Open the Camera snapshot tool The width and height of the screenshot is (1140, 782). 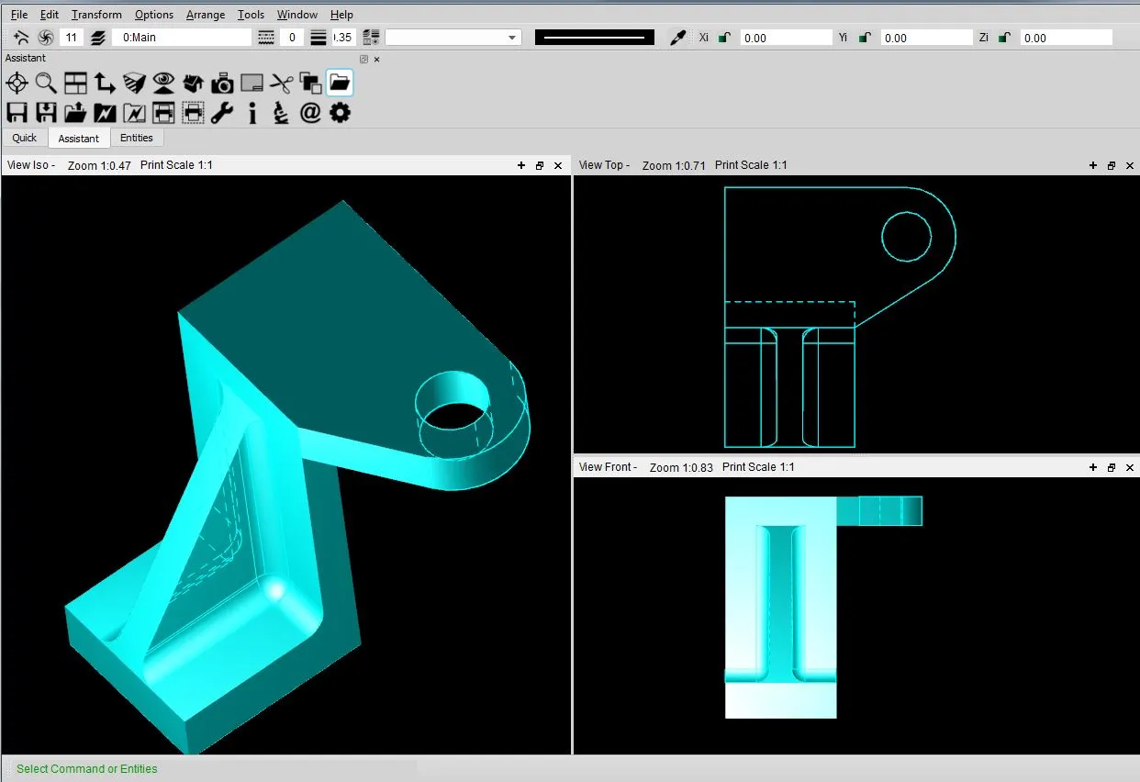[x=222, y=83]
